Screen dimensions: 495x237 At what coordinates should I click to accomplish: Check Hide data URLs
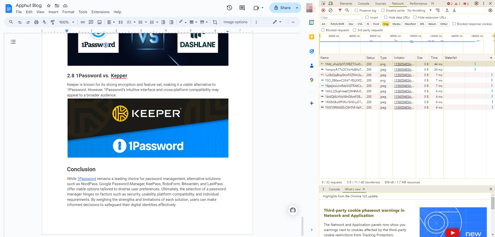386,17
